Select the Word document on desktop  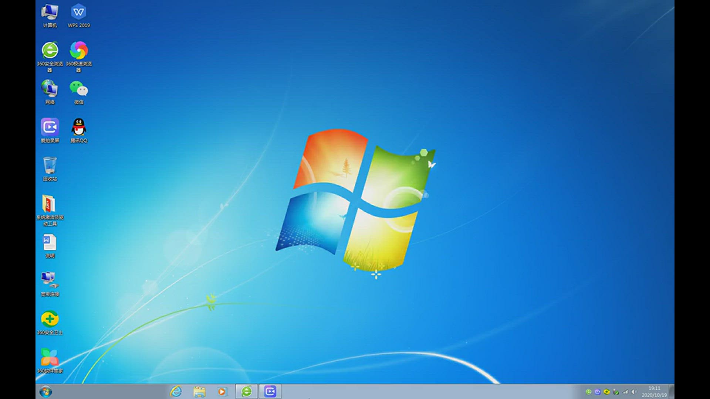tap(50, 243)
